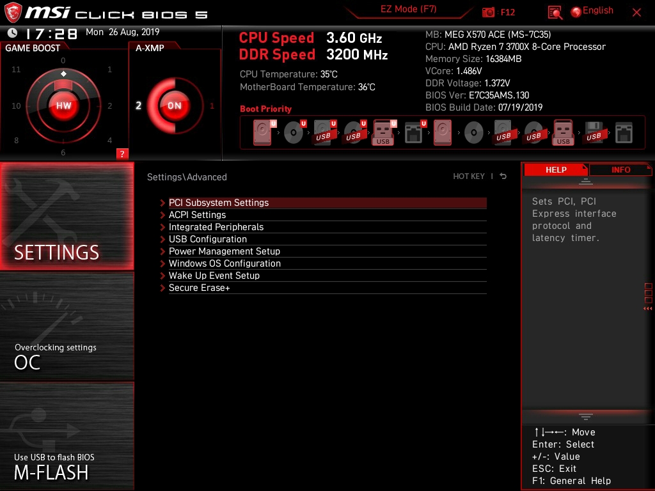This screenshot has width=655, height=491.
Task: Open Power Management Setup
Action: 327,251
